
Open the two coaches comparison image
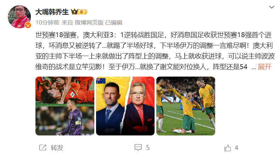pyautogui.click(x=125, y=106)
